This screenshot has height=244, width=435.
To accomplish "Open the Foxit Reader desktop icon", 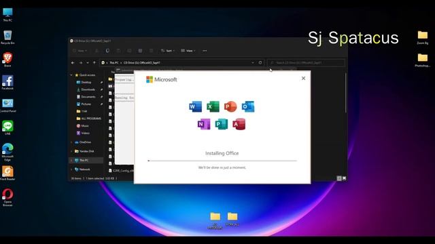I will [7, 174].
